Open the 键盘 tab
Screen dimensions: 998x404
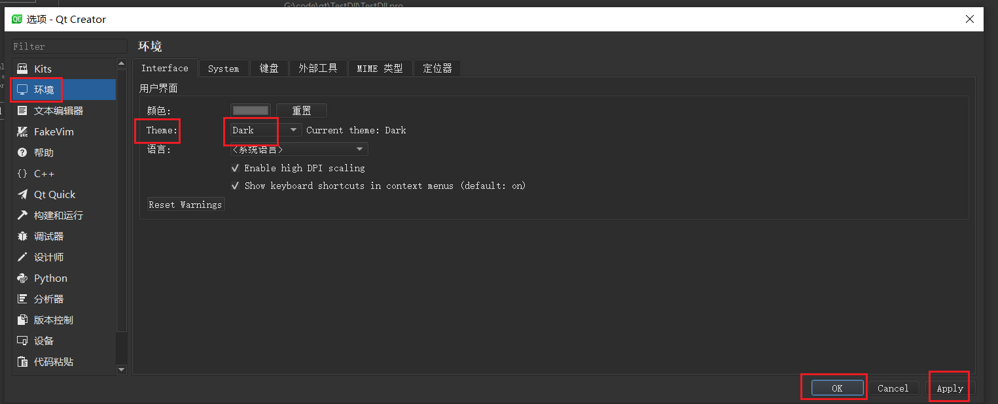(269, 69)
